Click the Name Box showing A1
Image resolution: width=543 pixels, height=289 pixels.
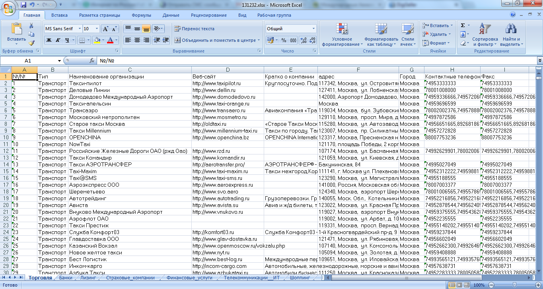tap(28, 61)
